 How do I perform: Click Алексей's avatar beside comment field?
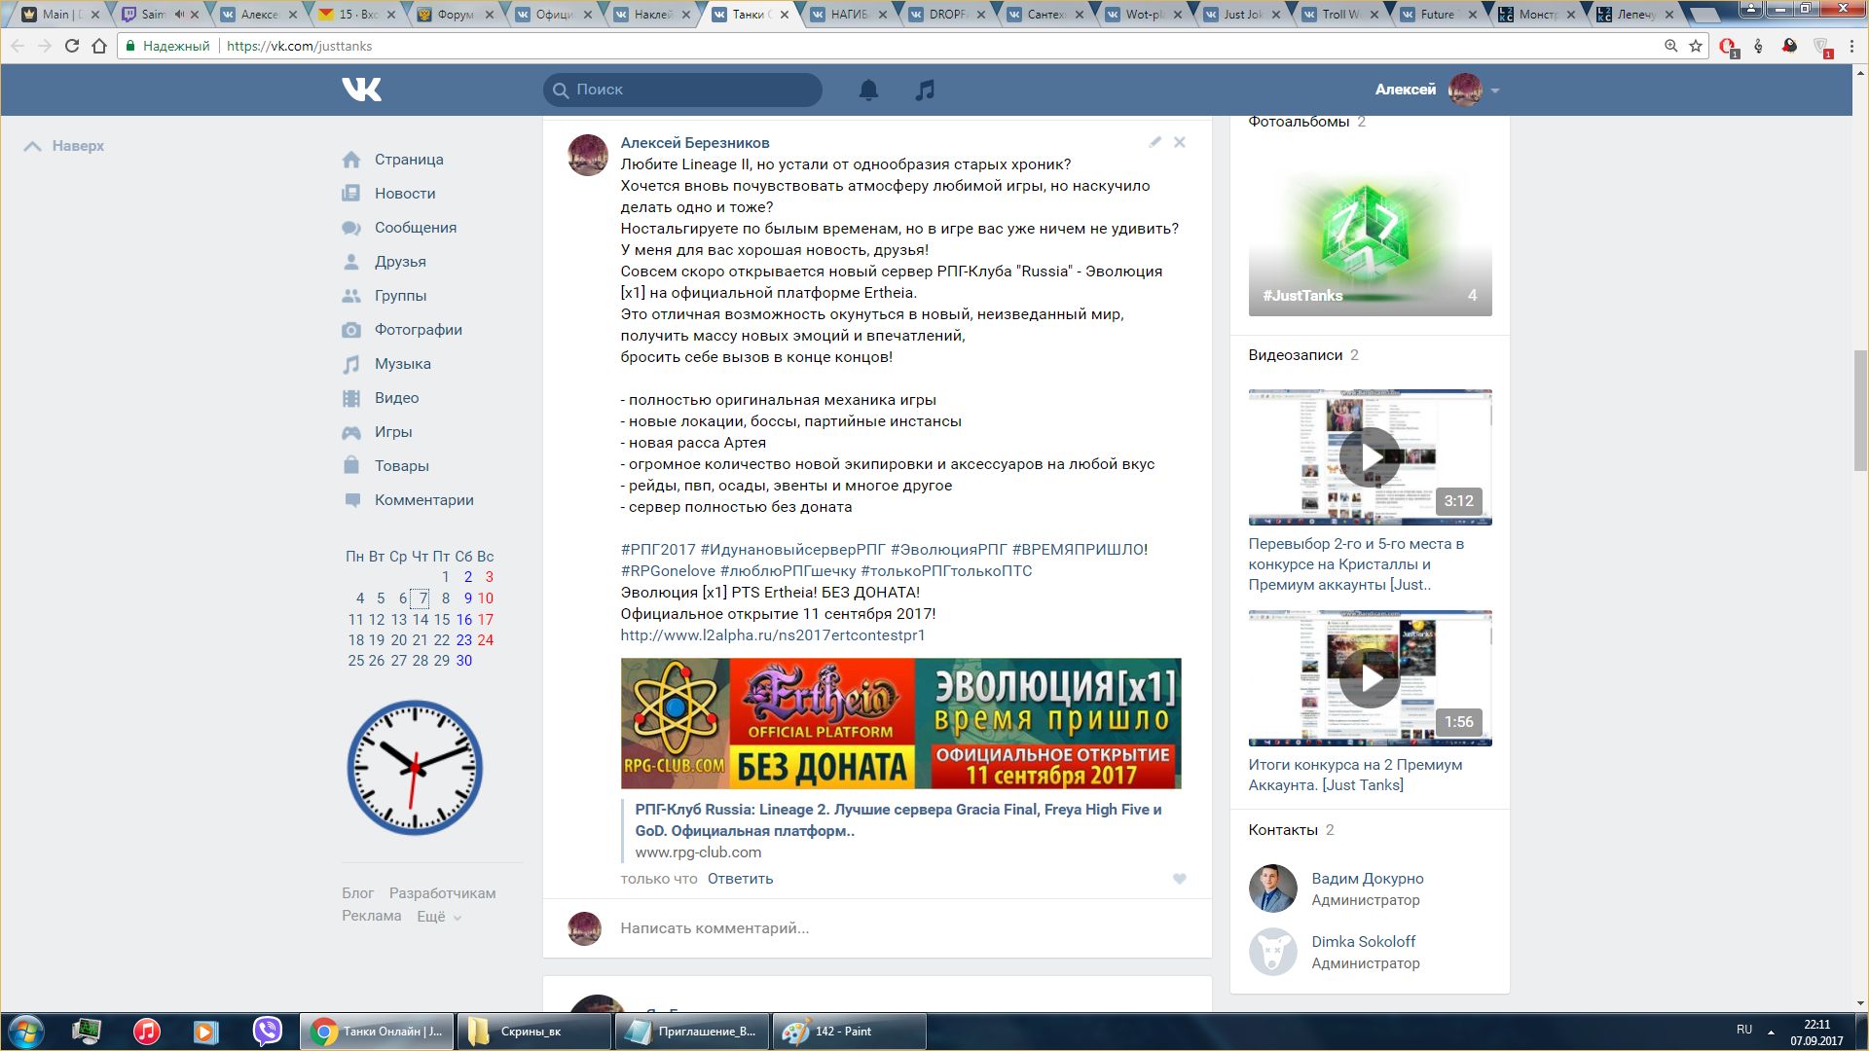pos(584,928)
